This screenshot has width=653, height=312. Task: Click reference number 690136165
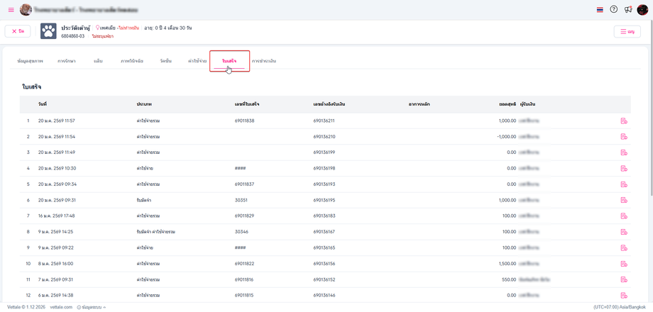pos(324,248)
